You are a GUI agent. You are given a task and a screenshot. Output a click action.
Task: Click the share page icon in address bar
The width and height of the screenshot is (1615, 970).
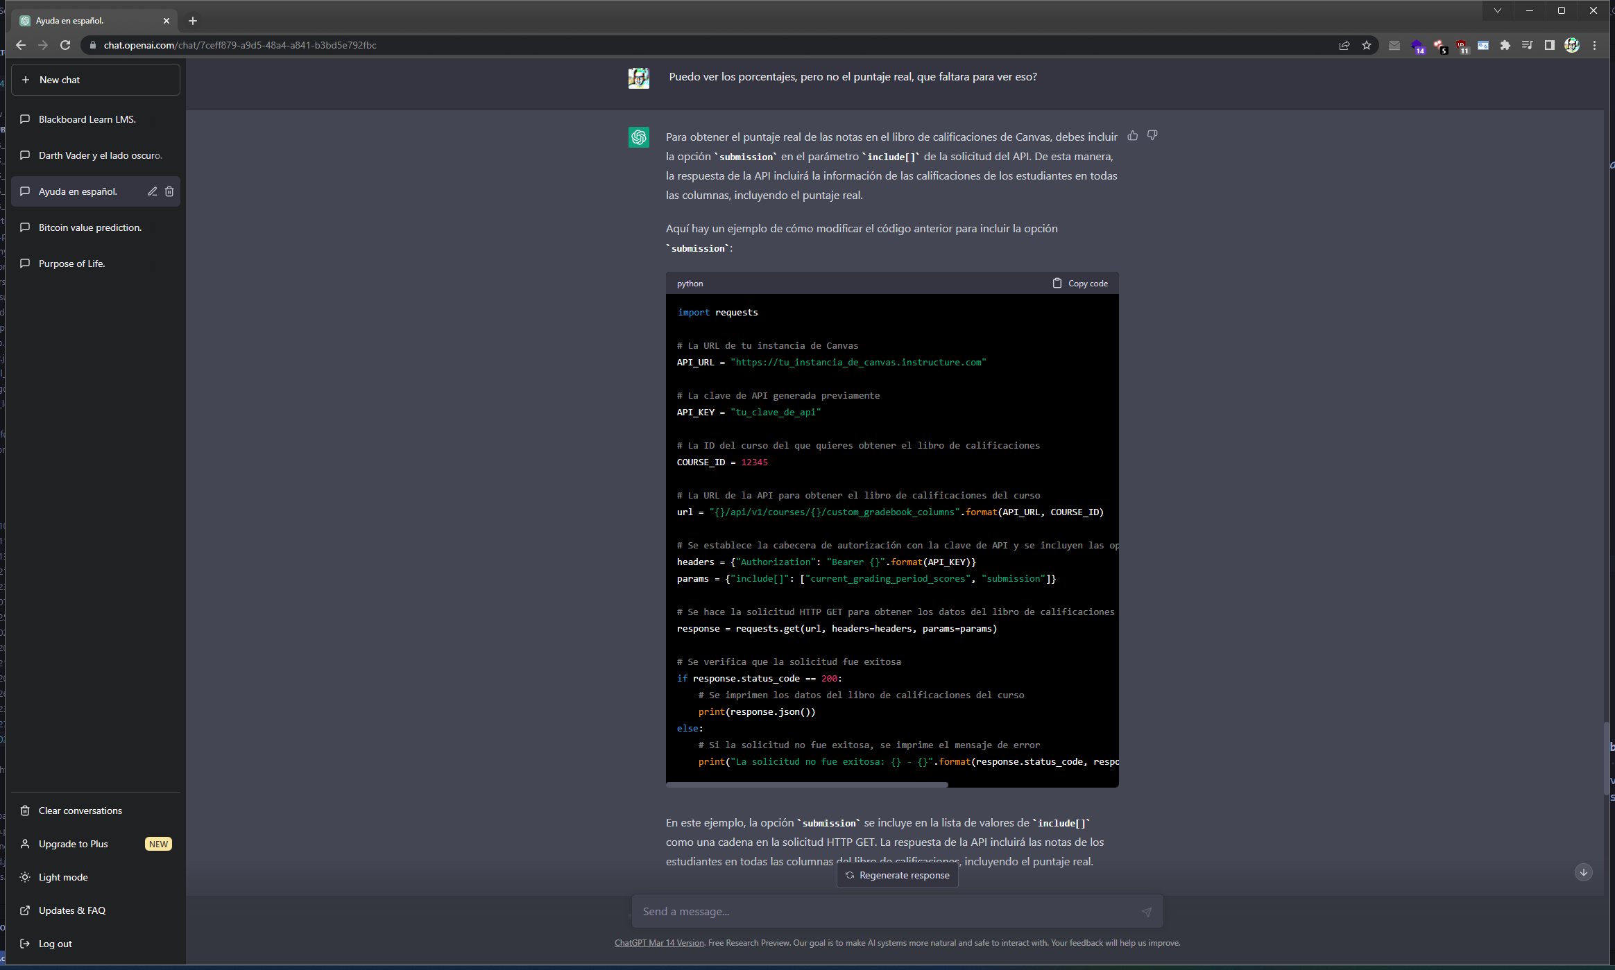point(1344,45)
